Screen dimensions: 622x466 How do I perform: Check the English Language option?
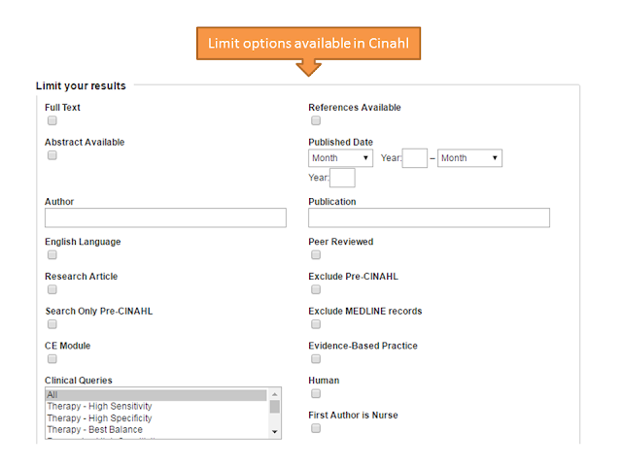[52, 254]
